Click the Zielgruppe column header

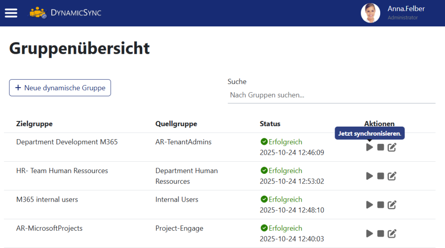pos(34,124)
